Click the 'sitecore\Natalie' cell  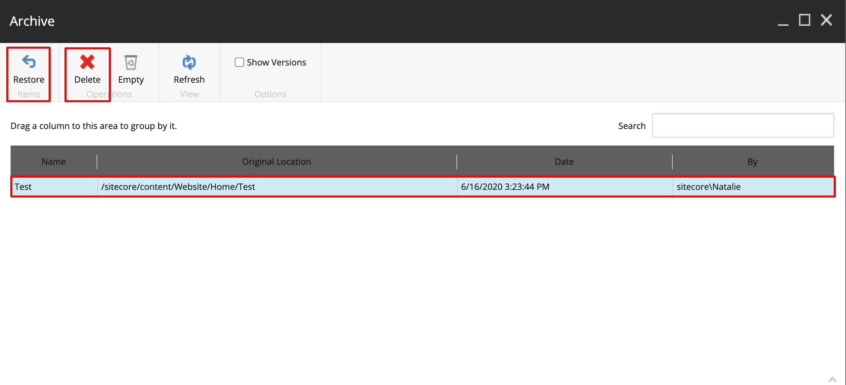pos(753,187)
